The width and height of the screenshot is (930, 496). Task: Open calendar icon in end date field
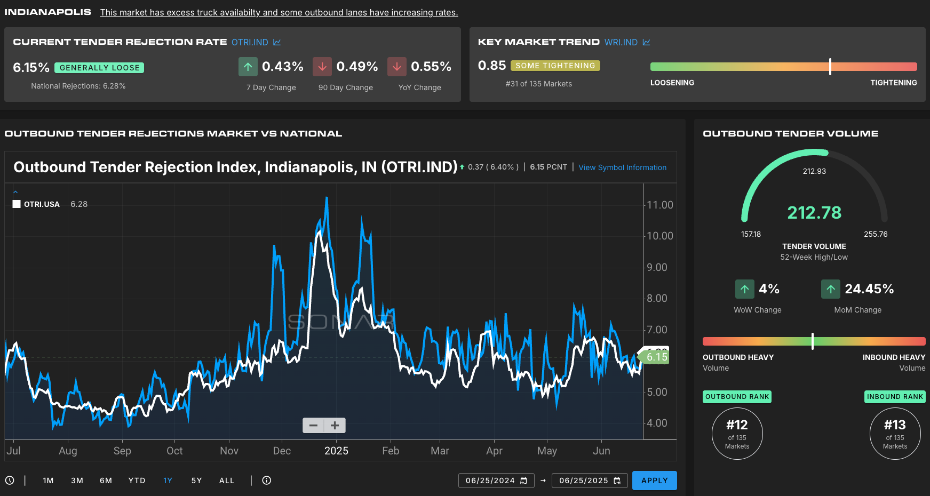[x=617, y=481]
